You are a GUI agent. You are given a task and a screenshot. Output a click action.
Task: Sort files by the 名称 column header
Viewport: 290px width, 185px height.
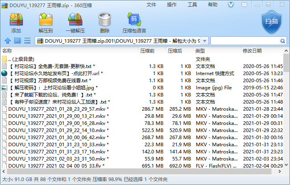[x=7, y=51]
